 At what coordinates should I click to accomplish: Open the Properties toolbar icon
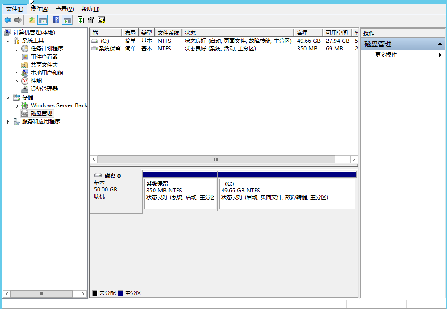tap(91, 20)
